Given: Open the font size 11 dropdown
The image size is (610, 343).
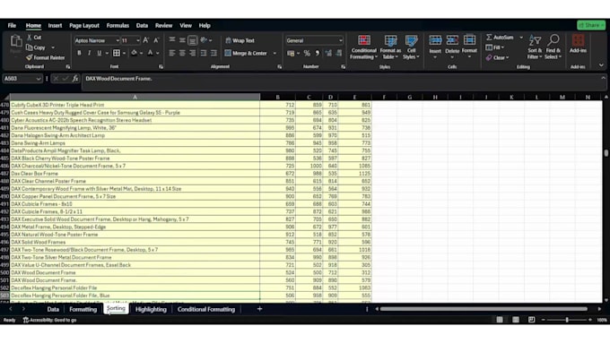Looking at the screenshot, I should 138,40.
